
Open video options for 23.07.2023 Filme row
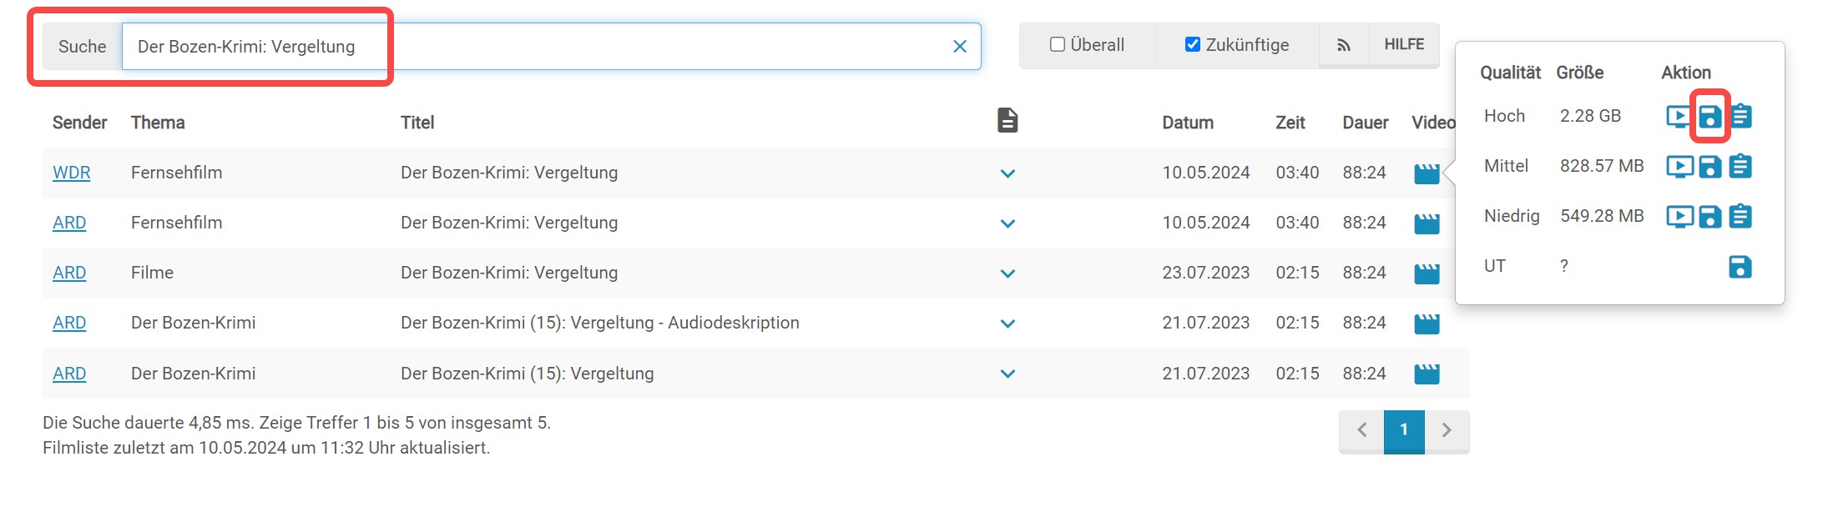(x=1427, y=274)
